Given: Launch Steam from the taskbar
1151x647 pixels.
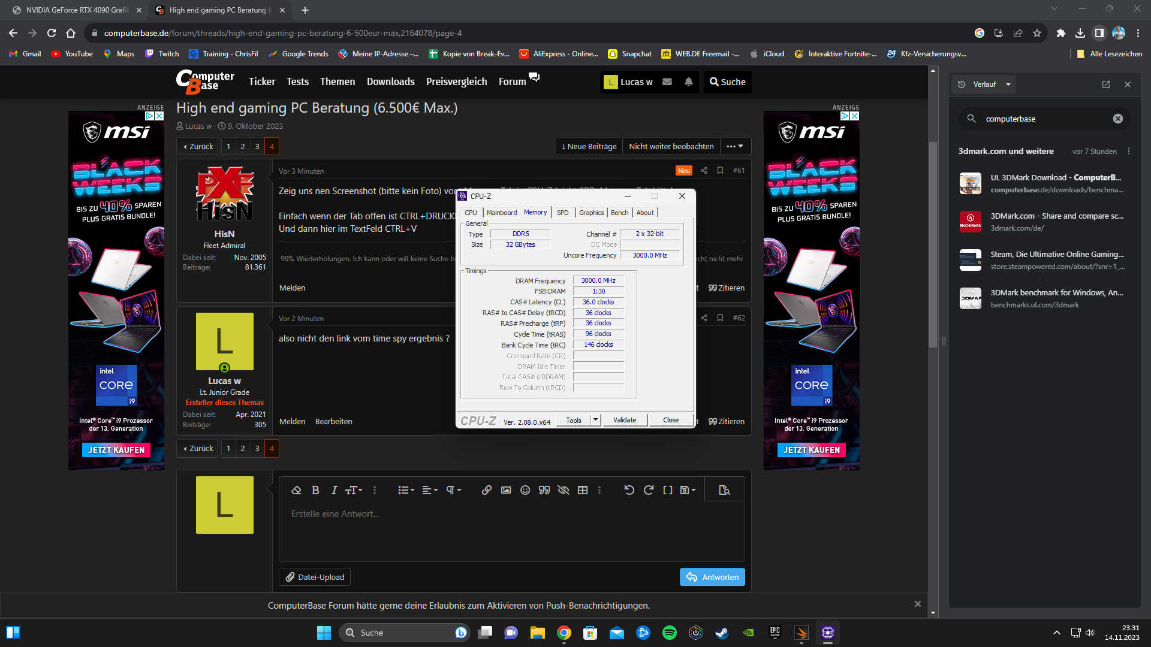Looking at the screenshot, I should (722, 633).
